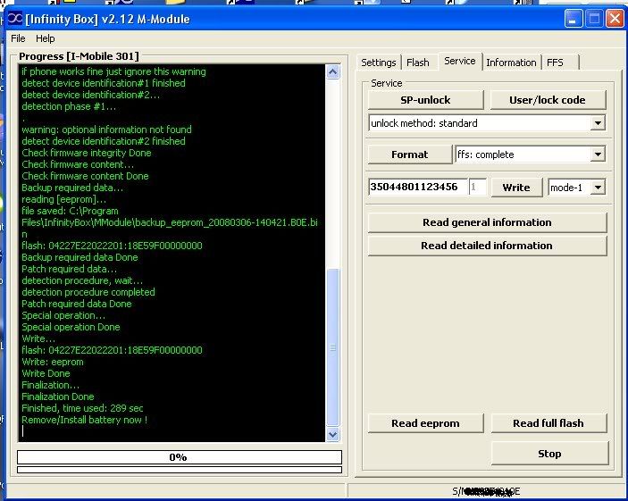Expand the unlock method dropdown
This screenshot has height=501, width=628.
point(598,123)
